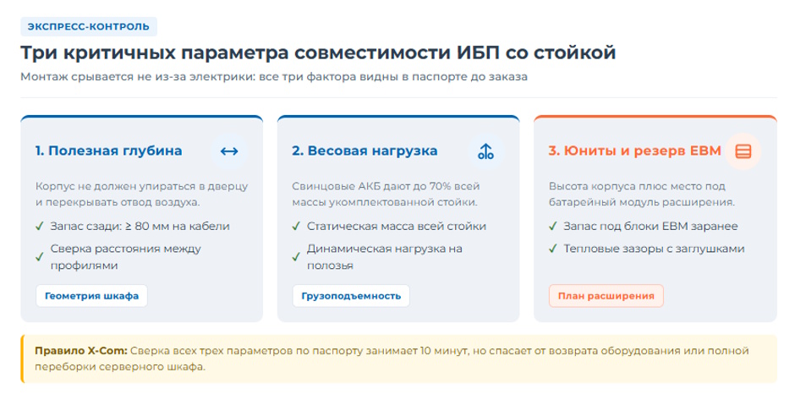795x400 pixels.
Task: Click the bold "Правило X-Com:" label
Action: [x=81, y=351]
